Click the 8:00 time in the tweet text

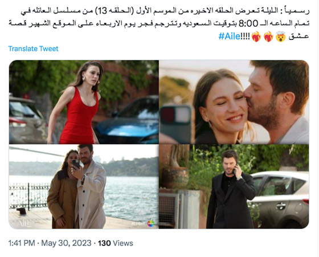tap(248, 23)
